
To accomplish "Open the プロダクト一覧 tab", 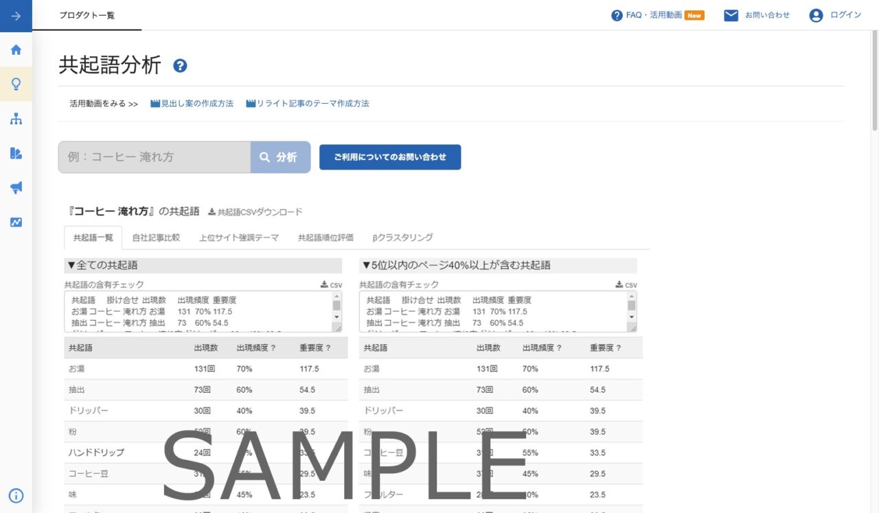I will [x=87, y=15].
